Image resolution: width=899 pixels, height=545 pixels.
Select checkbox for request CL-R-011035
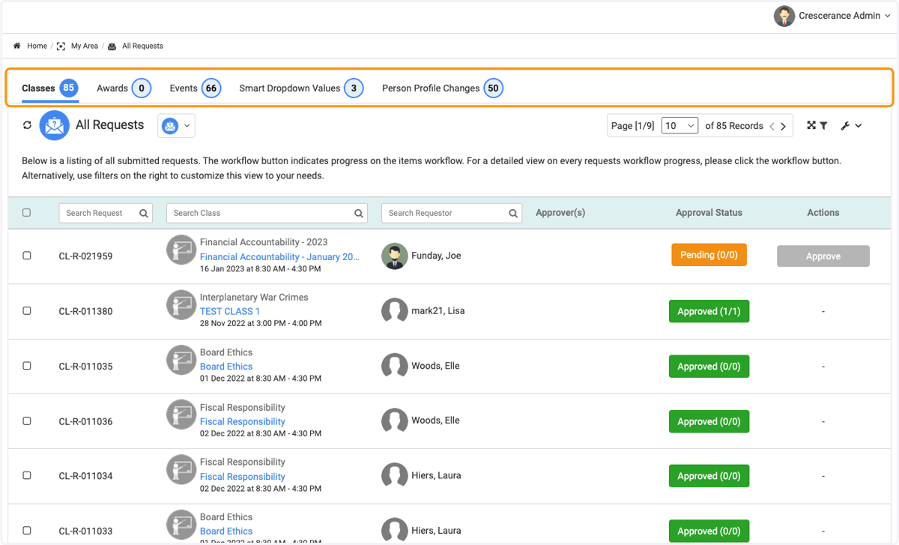pos(27,366)
